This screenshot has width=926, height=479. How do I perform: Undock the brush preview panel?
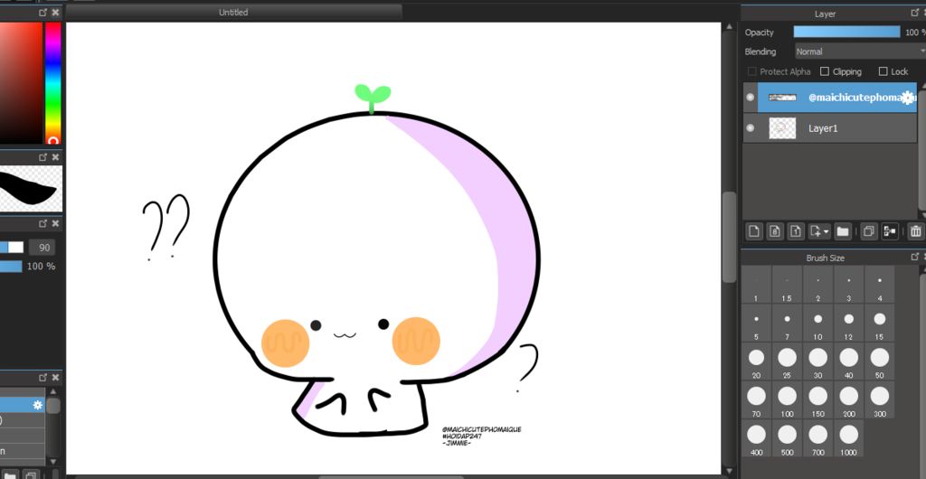[x=43, y=157]
